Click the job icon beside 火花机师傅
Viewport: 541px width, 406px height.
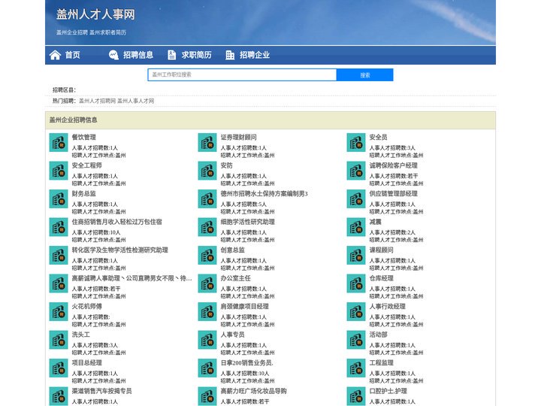click(x=59, y=312)
